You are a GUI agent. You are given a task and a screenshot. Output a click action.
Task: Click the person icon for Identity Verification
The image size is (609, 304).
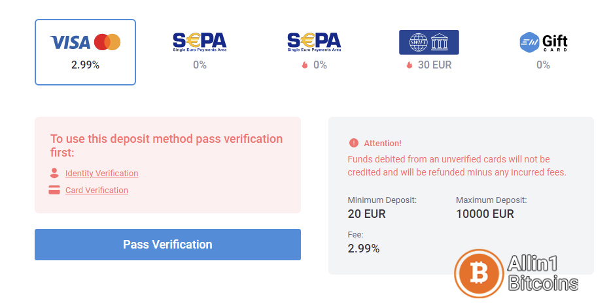(54, 173)
